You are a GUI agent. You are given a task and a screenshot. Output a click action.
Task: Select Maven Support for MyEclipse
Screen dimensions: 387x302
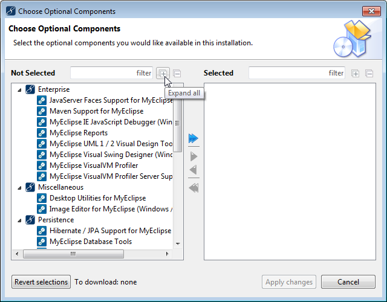[96, 111]
